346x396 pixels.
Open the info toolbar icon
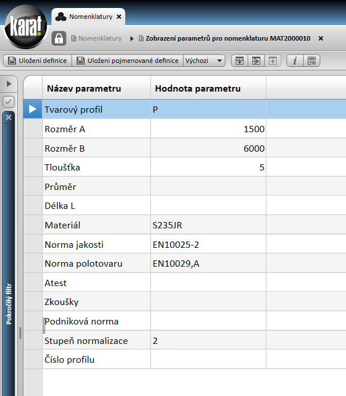pyautogui.click(x=295, y=61)
